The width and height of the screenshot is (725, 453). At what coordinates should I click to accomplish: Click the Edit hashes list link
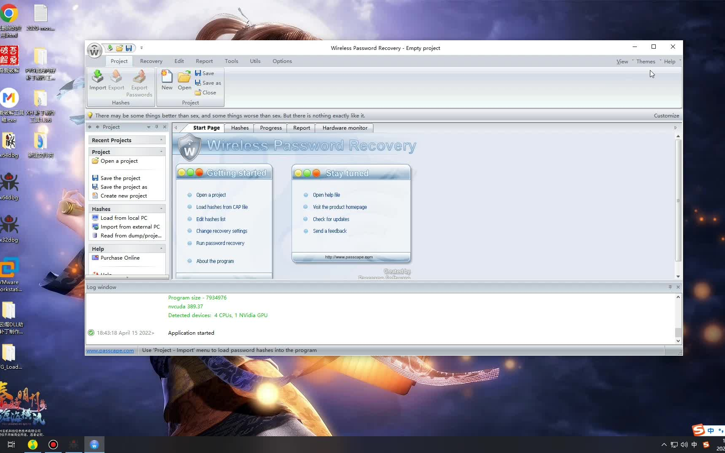click(211, 219)
